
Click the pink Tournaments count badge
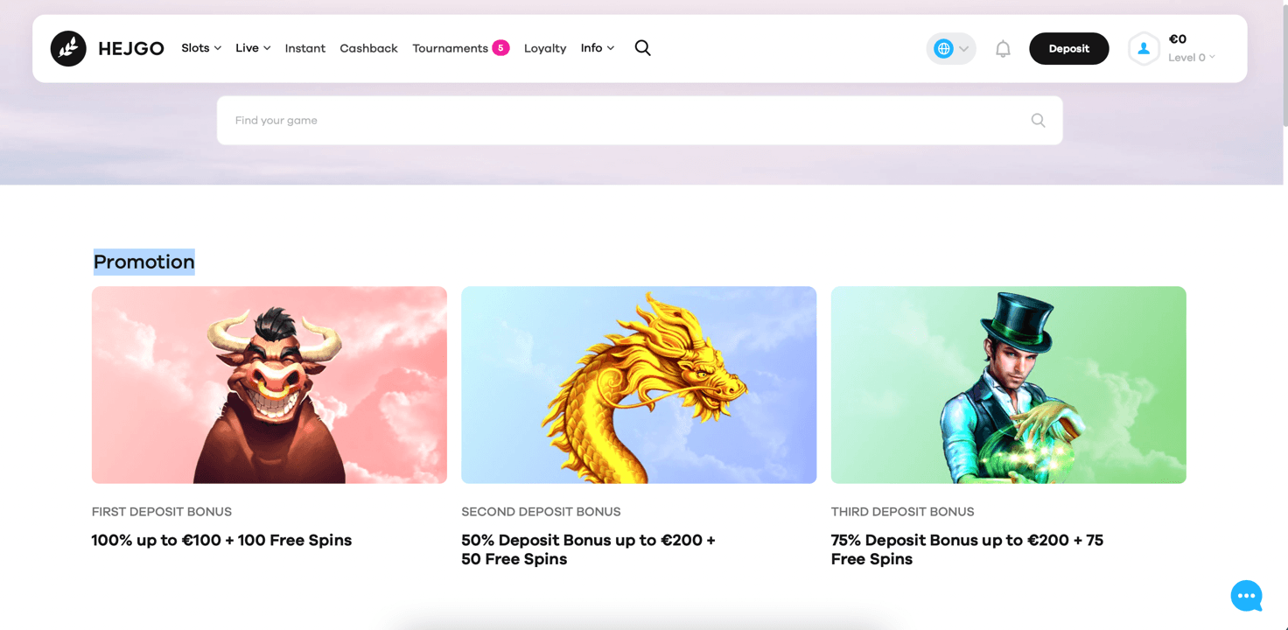tap(500, 47)
